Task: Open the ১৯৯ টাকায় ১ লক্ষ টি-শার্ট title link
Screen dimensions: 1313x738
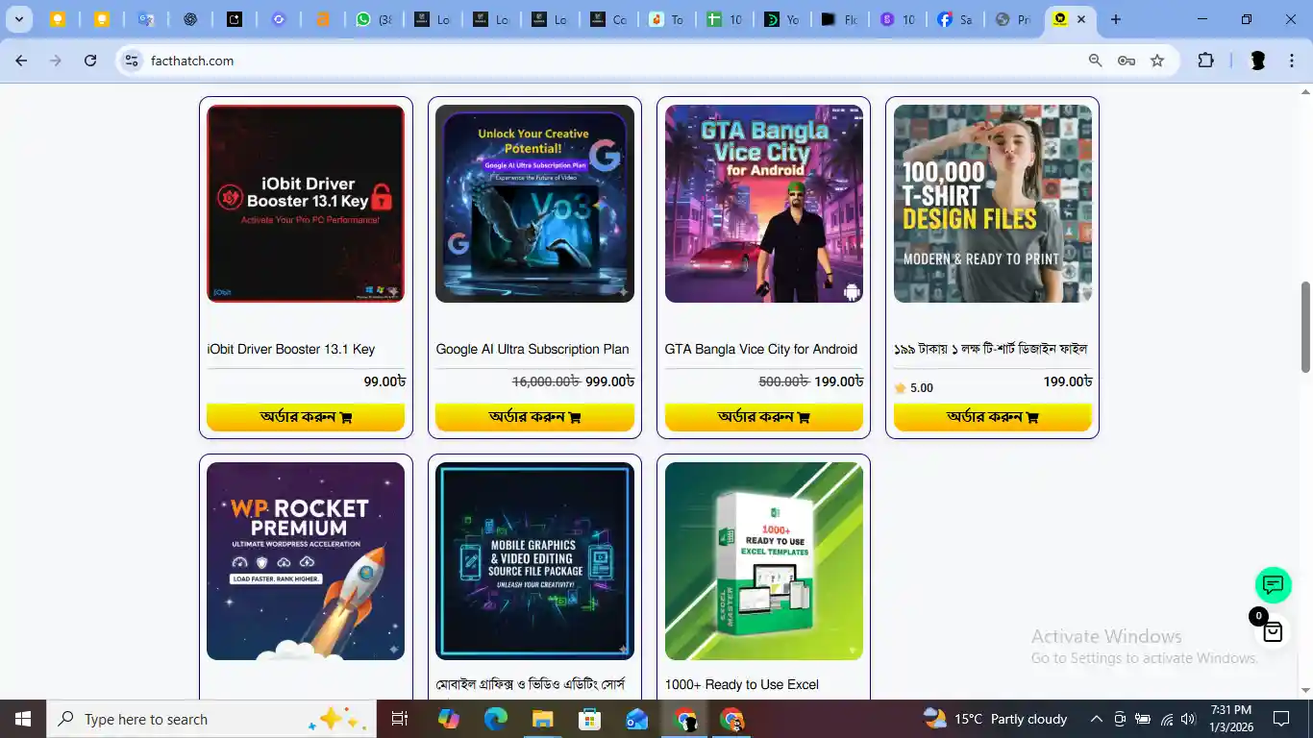Action: 991,349
